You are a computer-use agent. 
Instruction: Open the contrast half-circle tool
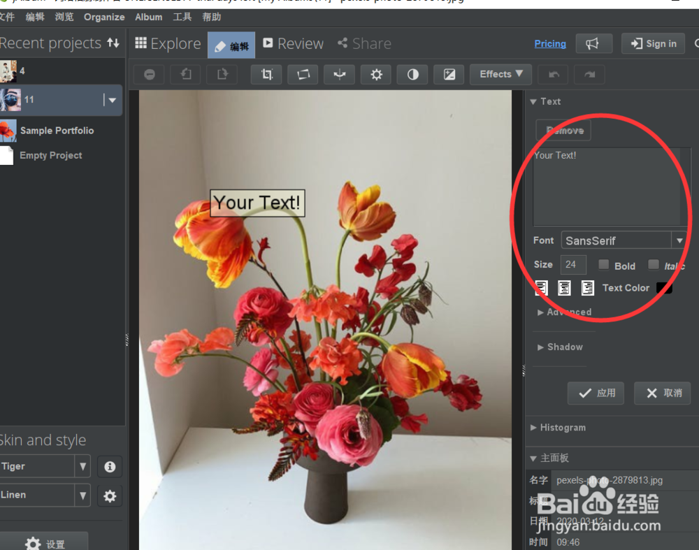tap(413, 75)
